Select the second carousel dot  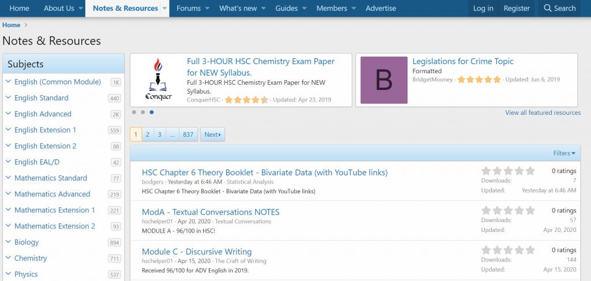(x=143, y=112)
